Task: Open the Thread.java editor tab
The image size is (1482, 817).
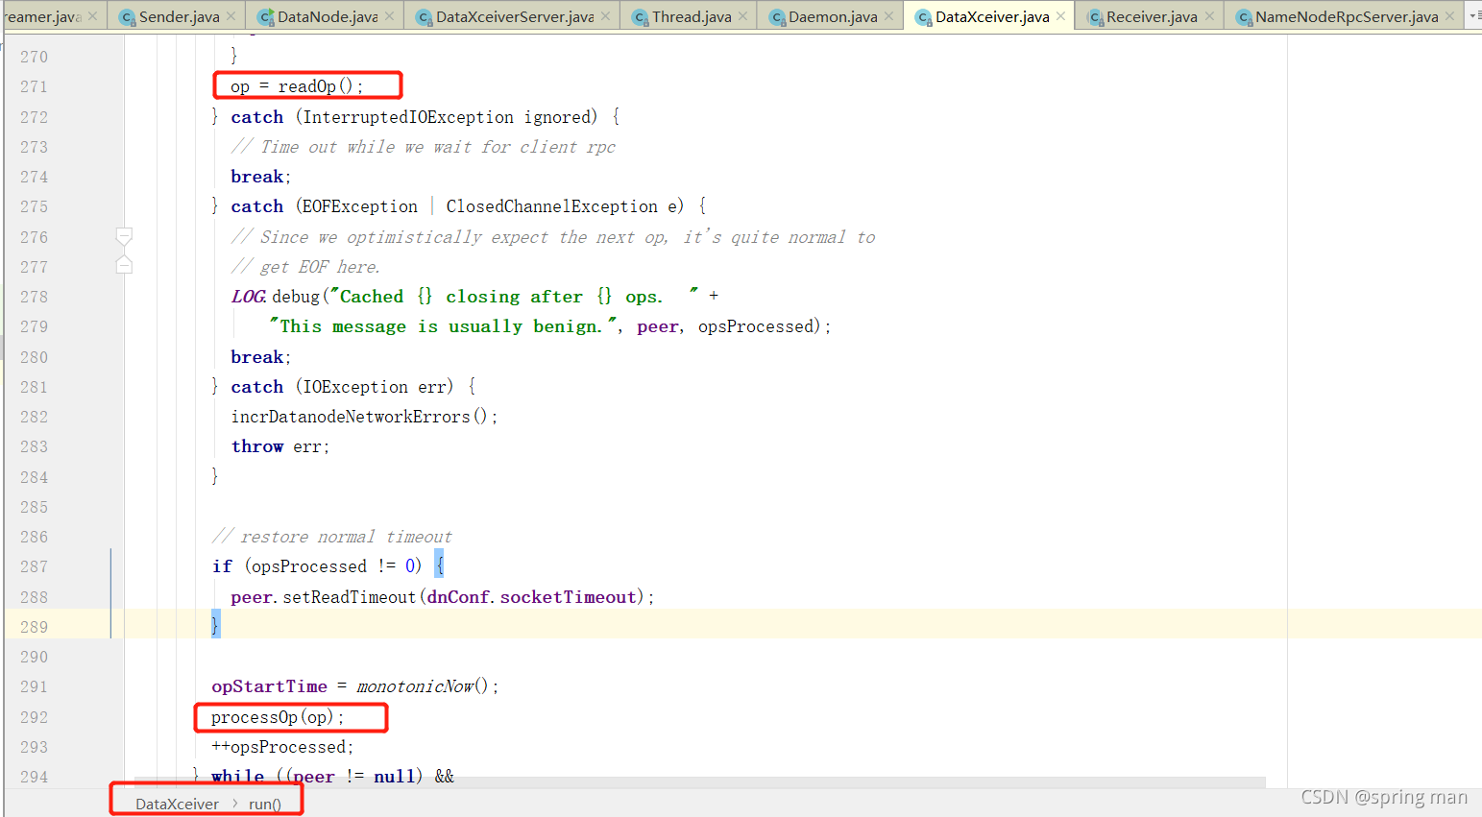Action: (692, 16)
